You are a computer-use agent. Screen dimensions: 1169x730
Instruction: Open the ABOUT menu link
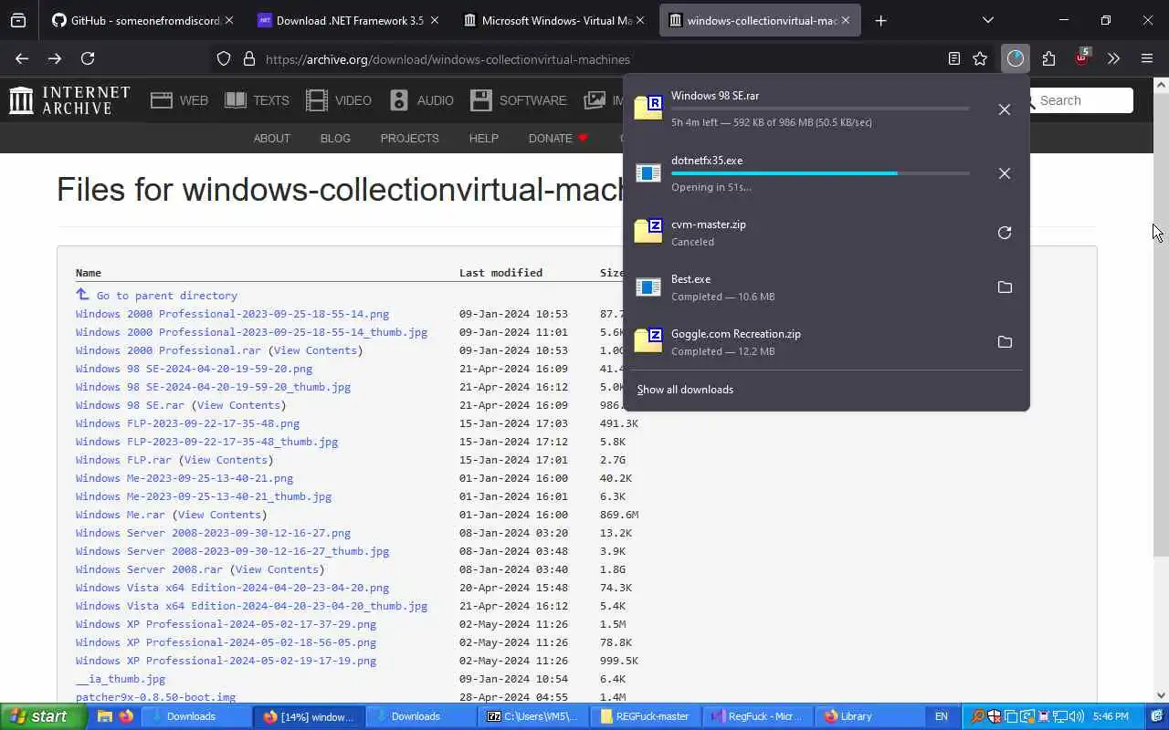coord(271,139)
